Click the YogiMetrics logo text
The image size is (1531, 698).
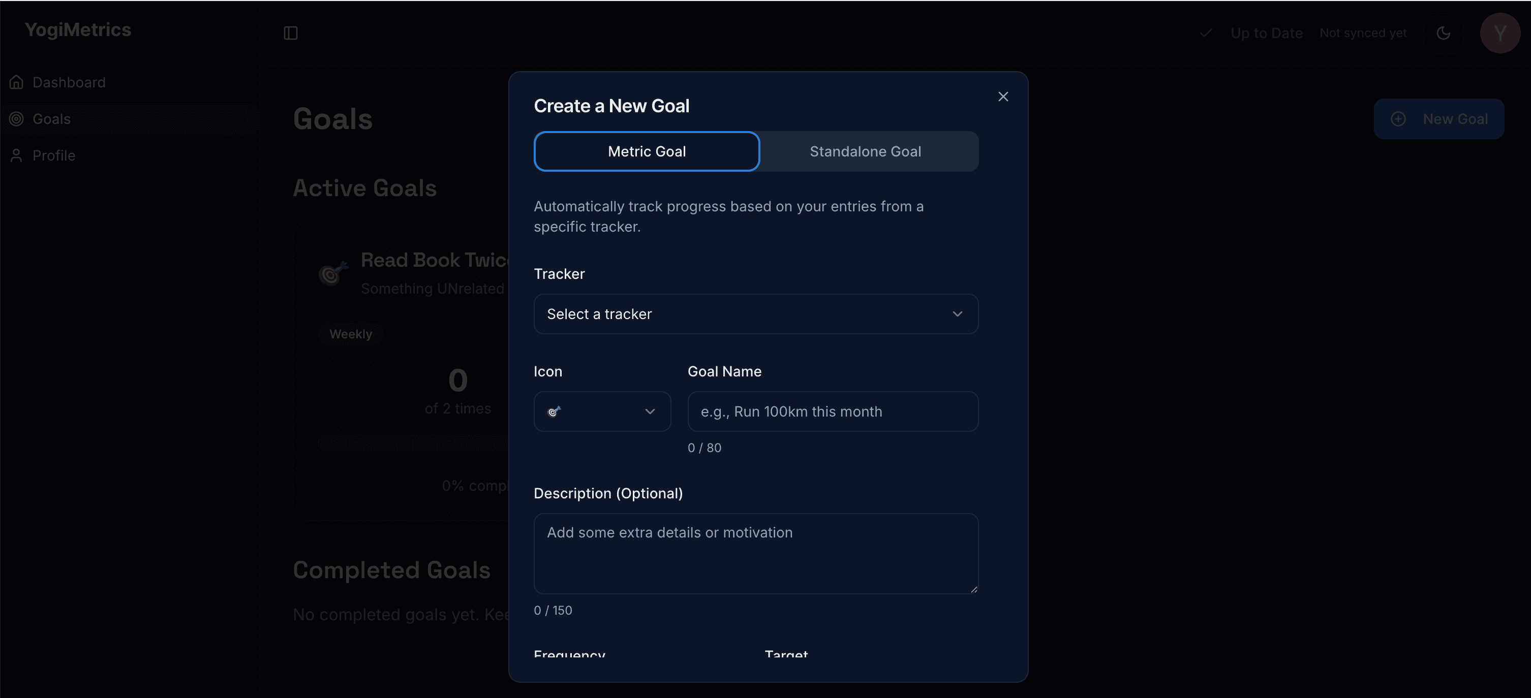coord(77,29)
